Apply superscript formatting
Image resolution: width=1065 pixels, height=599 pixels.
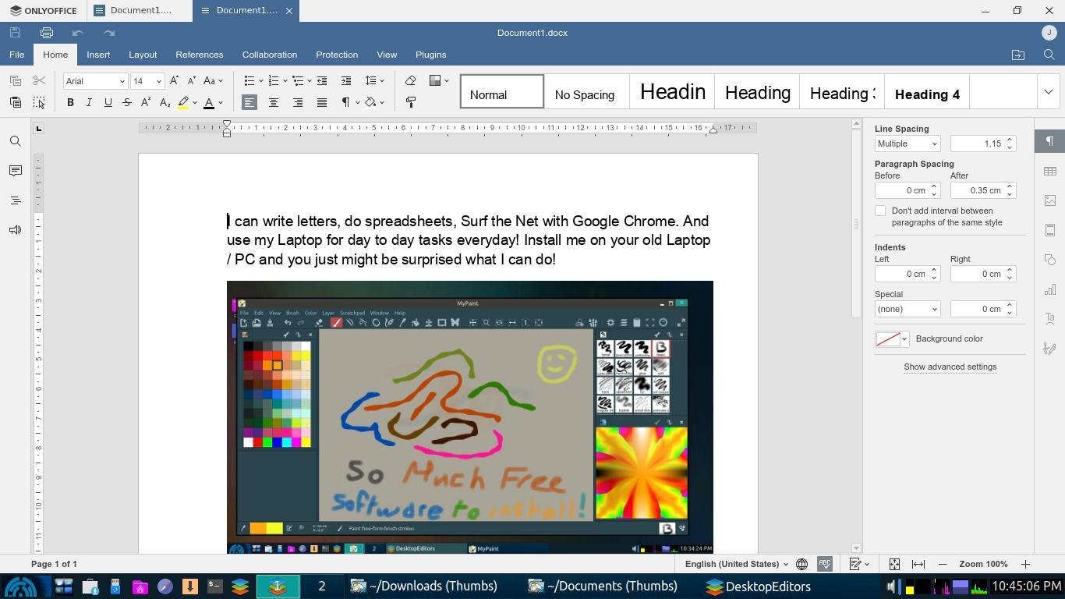click(x=146, y=102)
